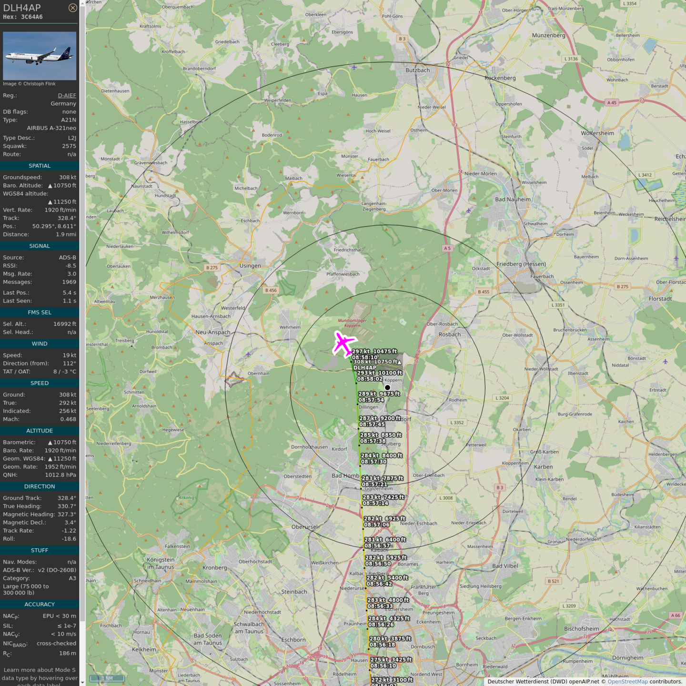Click the 1 NM map scale bar

point(107,678)
